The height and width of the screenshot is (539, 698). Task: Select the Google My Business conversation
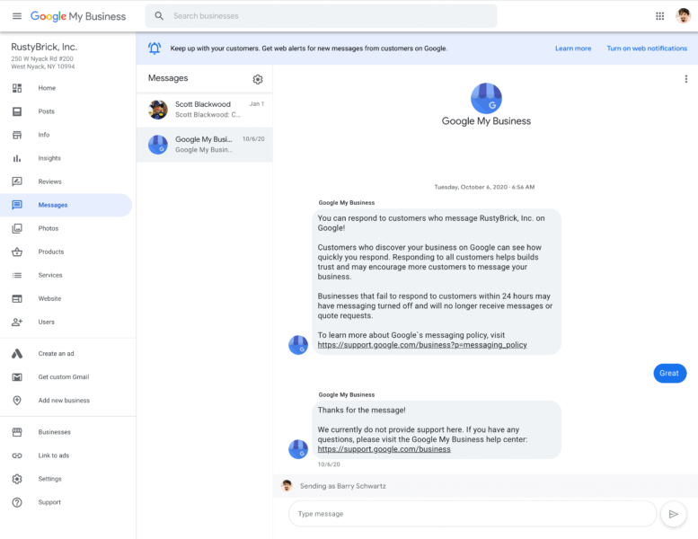tap(205, 145)
